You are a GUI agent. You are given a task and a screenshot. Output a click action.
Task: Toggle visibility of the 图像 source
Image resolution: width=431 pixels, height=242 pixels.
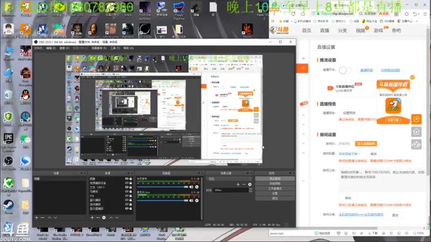click(x=127, y=179)
